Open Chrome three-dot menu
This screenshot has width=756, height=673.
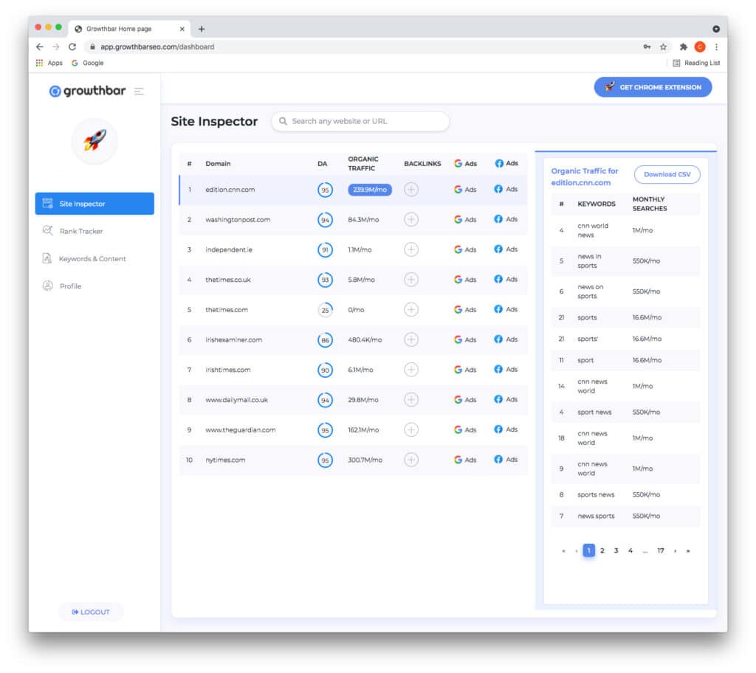point(716,46)
